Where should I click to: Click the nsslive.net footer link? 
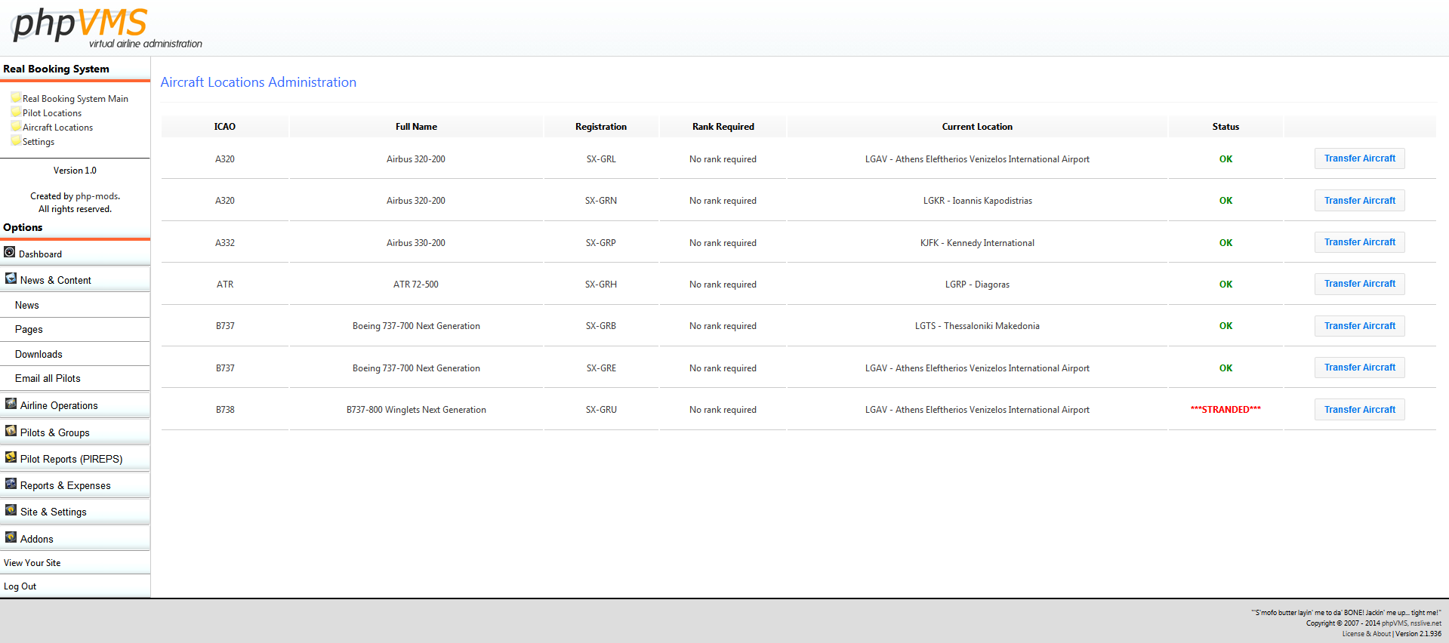coord(1426,623)
